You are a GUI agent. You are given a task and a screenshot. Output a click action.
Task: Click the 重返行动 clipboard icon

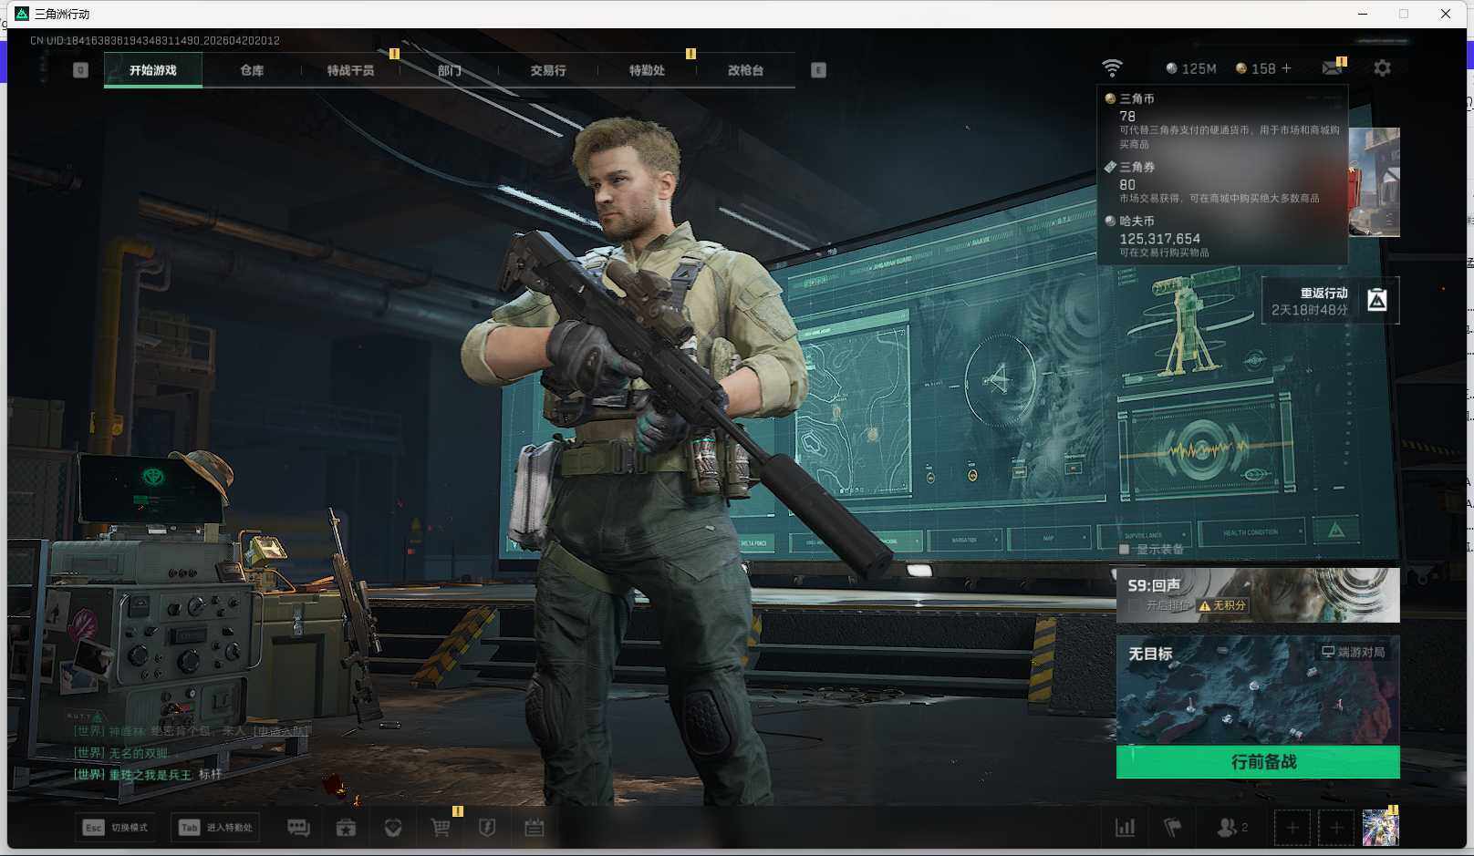(x=1377, y=300)
